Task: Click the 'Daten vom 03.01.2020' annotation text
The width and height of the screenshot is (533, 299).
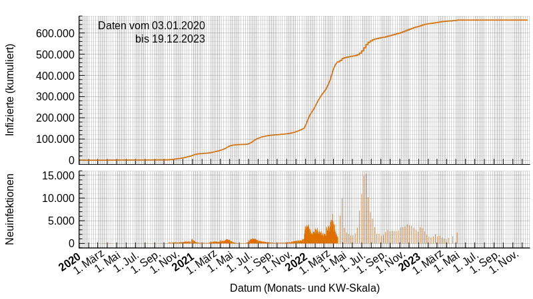Action: [151, 26]
